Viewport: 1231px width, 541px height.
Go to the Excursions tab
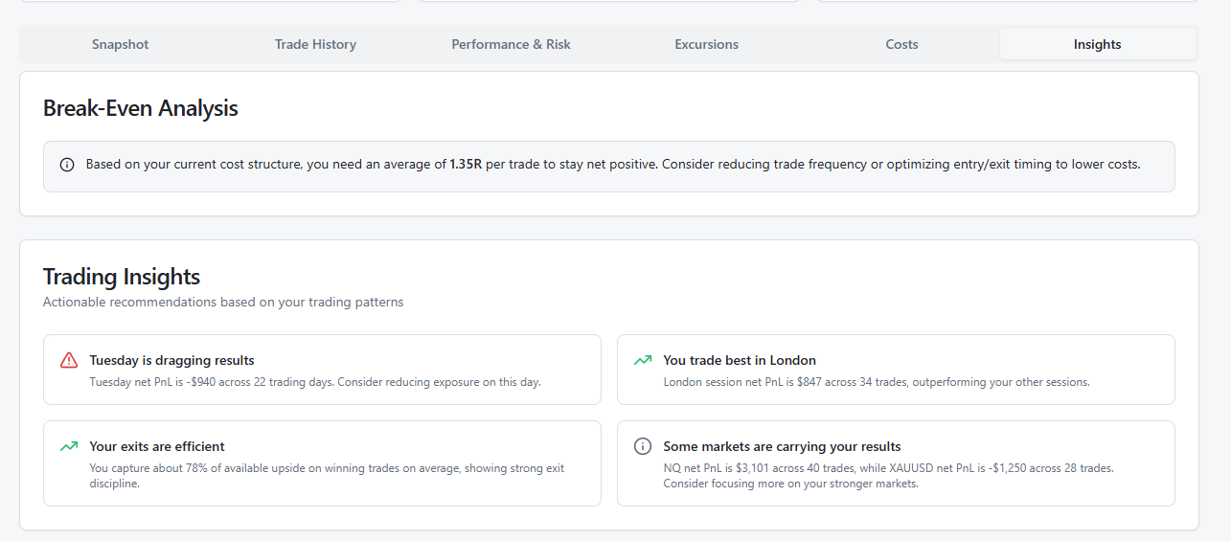click(x=706, y=44)
